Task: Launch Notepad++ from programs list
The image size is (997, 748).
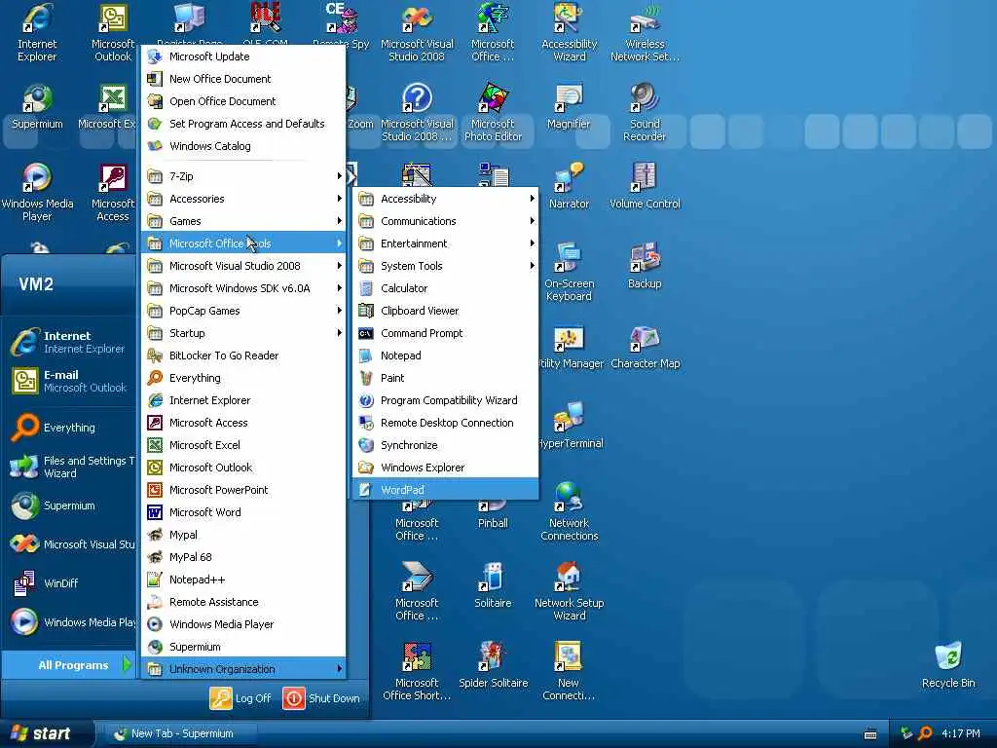Action: pyautogui.click(x=243, y=580)
